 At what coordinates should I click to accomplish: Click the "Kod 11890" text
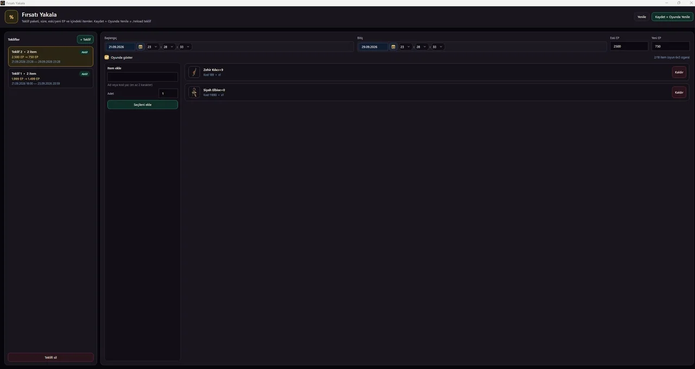coord(210,95)
